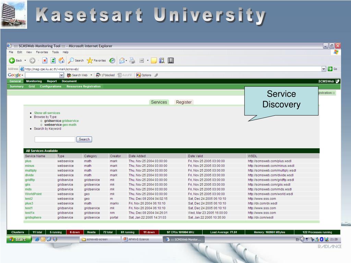
Task: Open the Summary submenu item
Action: point(16,86)
